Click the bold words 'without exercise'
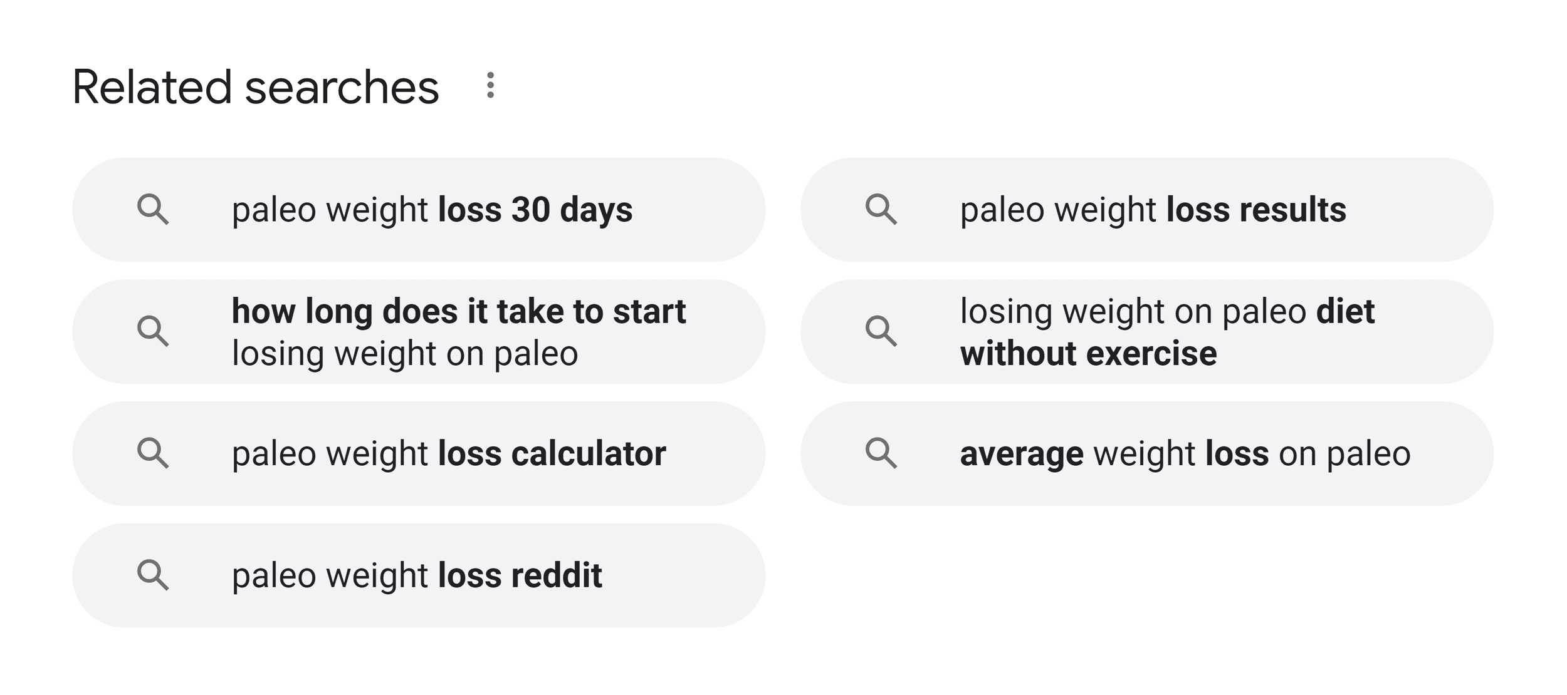The height and width of the screenshot is (695, 1567). point(1088,353)
